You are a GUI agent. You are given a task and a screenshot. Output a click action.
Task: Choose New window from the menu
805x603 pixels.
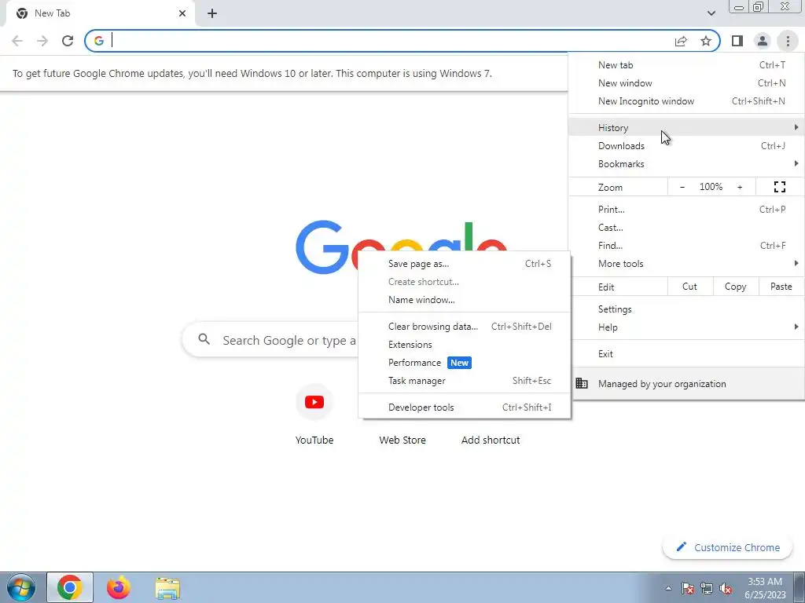(x=686, y=83)
